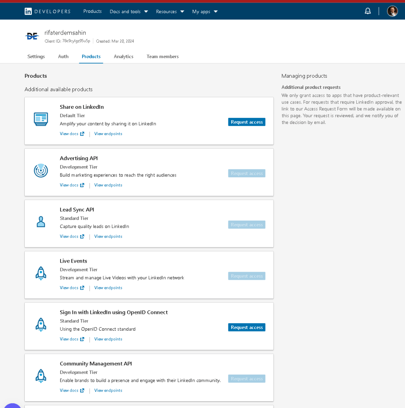Click the Live Events title
The width and height of the screenshot is (405, 408).
[73, 261]
